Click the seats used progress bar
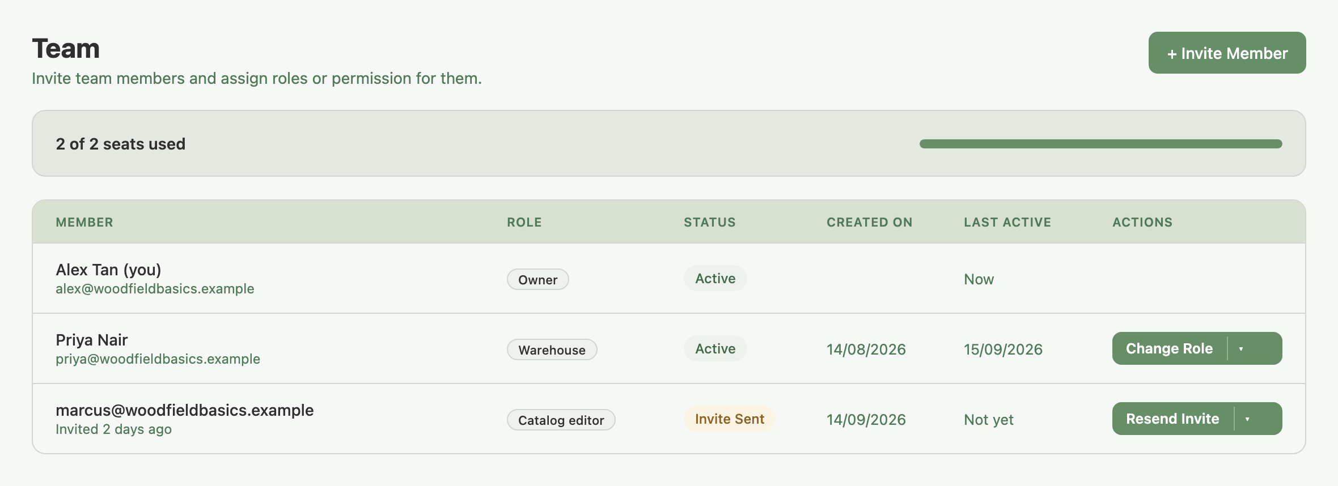Image resolution: width=1338 pixels, height=486 pixels. coord(1100,144)
